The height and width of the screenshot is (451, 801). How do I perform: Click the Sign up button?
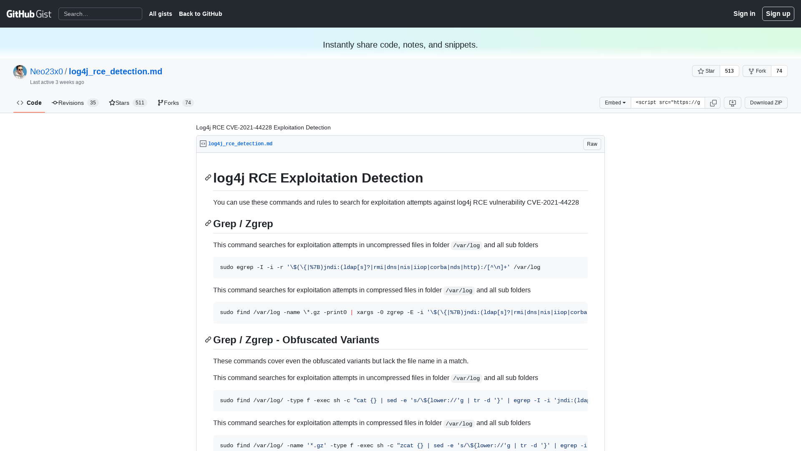pyautogui.click(x=778, y=14)
